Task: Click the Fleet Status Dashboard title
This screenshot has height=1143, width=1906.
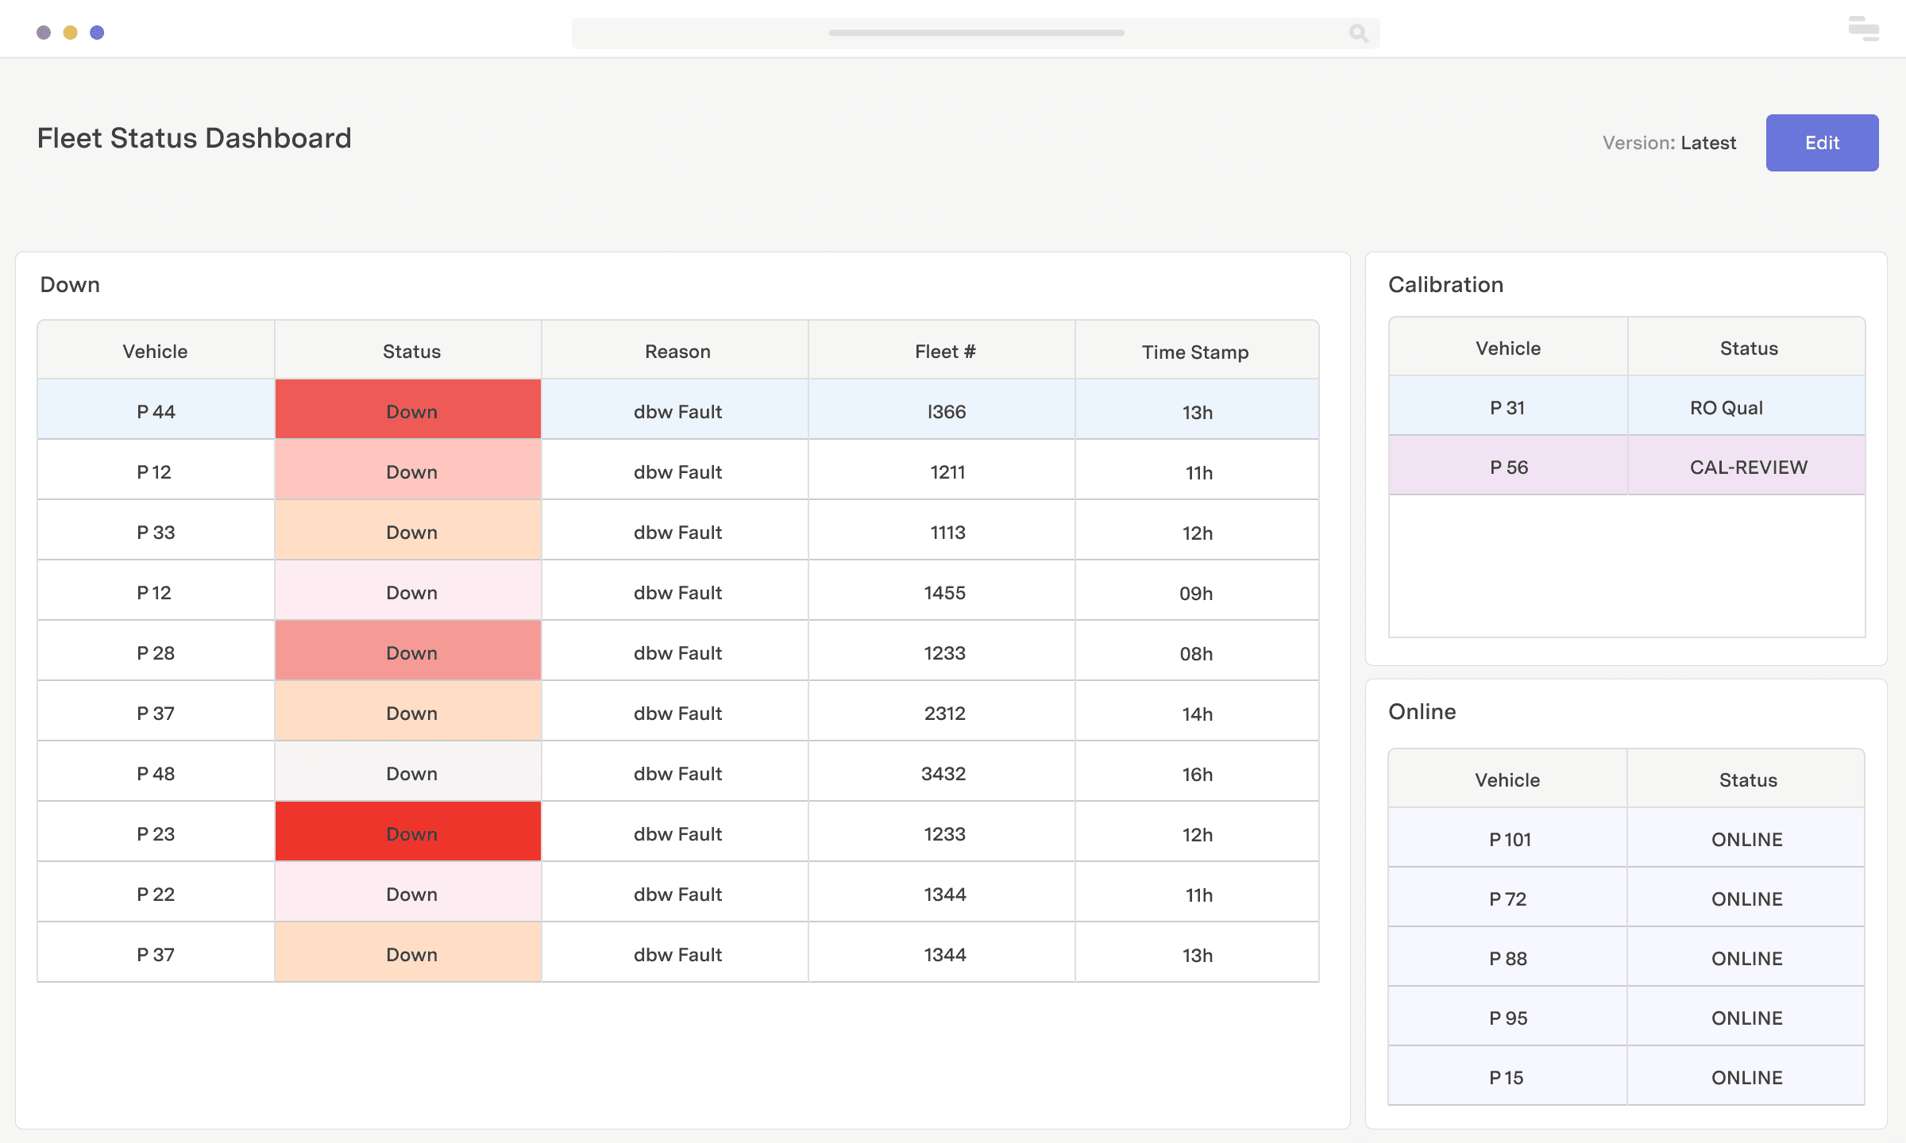Action: 193,139
